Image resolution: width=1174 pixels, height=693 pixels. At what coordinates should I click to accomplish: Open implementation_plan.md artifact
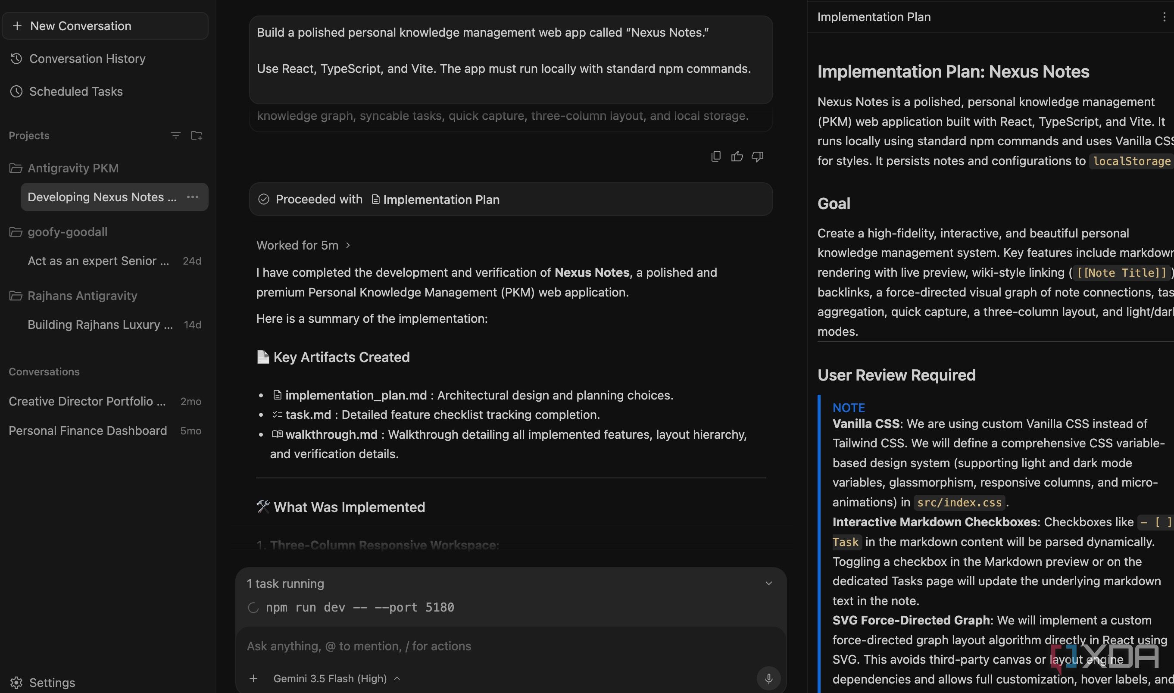pyautogui.click(x=350, y=395)
